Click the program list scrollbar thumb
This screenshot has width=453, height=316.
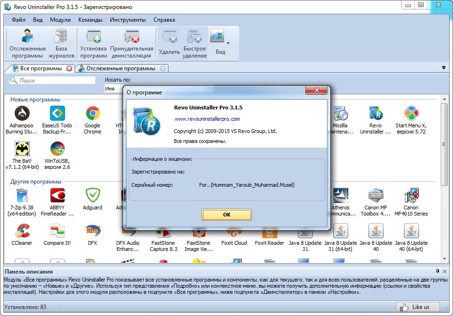444,144
